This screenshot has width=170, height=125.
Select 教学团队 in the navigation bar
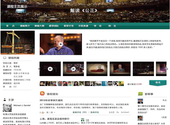(x=54, y=26)
